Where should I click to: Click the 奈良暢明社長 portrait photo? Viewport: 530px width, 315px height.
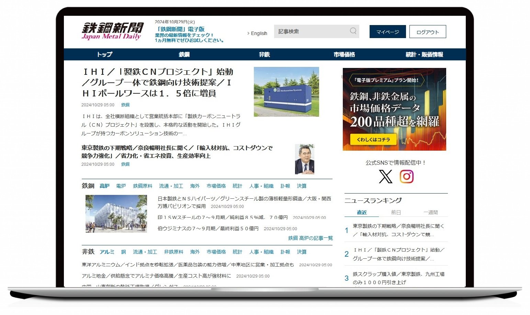pos(305,159)
